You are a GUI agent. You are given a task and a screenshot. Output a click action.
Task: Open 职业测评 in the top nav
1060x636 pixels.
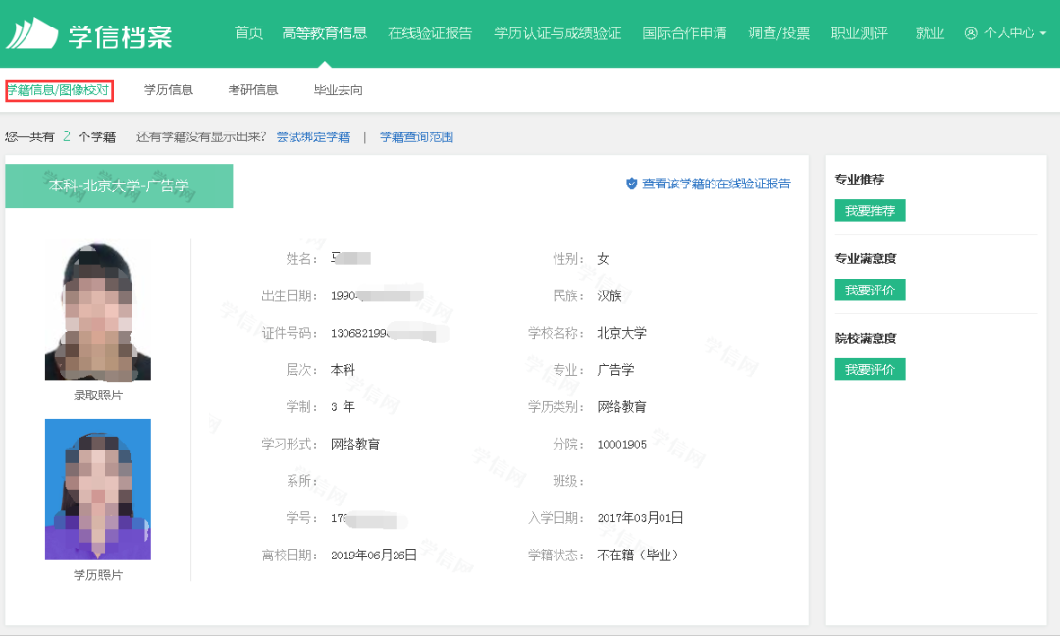pyautogui.click(x=859, y=33)
